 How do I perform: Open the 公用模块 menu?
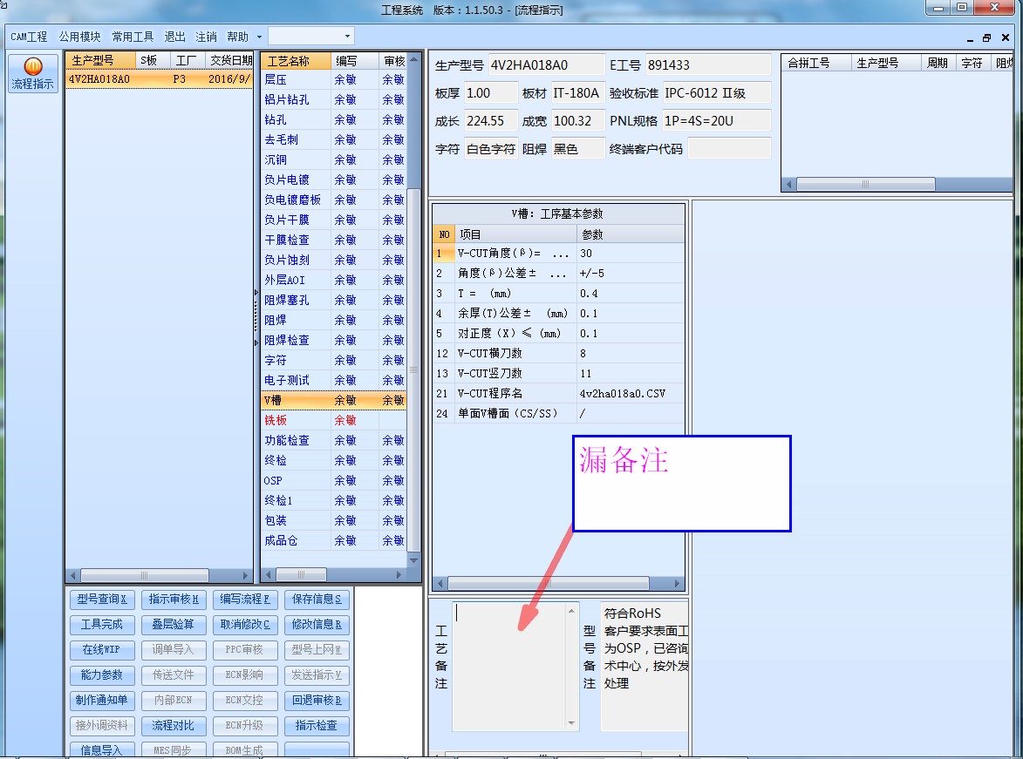click(x=79, y=37)
